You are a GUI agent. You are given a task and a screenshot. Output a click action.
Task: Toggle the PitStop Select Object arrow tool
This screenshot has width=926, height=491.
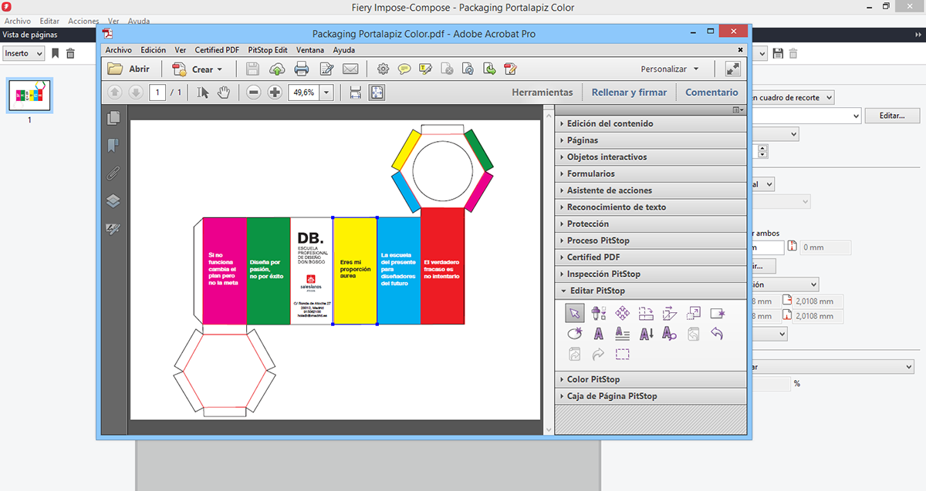574,313
